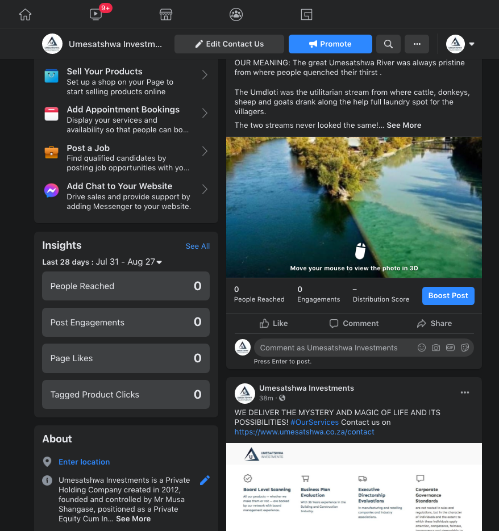Click the Post a Job briefcase icon
499x531 pixels.
[x=52, y=152]
